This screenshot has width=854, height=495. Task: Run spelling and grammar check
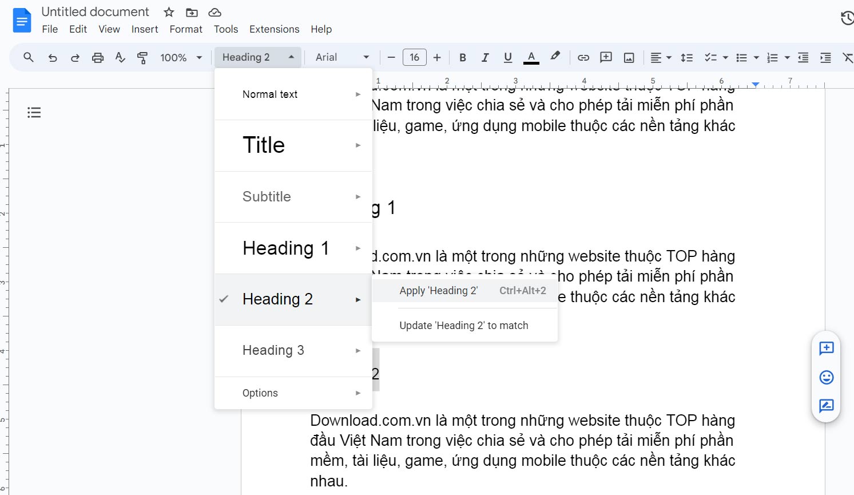click(x=120, y=57)
